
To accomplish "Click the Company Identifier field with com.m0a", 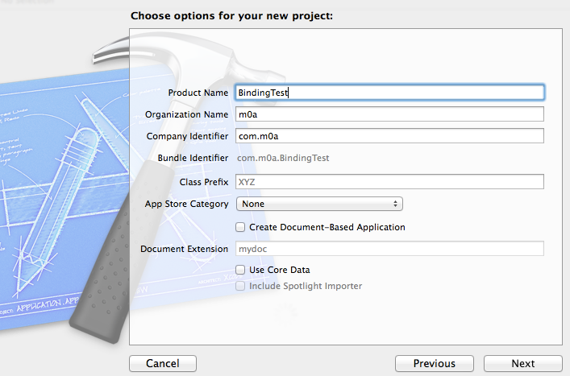I will tap(389, 136).
